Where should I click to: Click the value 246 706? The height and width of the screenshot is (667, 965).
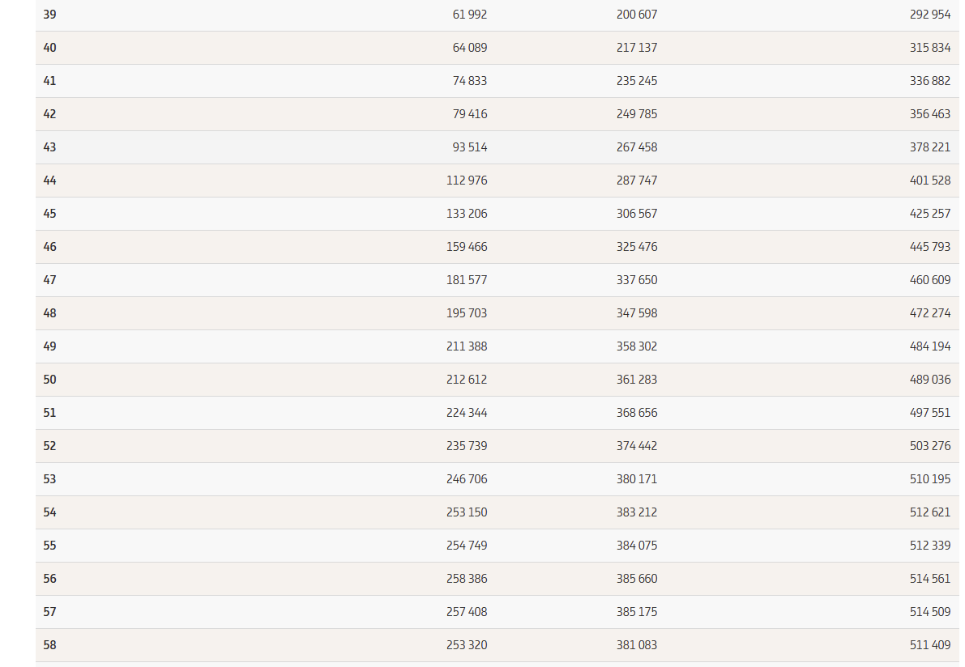click(x=467, y=479)
